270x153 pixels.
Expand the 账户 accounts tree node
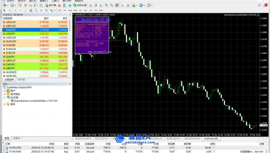coord(4,91)
